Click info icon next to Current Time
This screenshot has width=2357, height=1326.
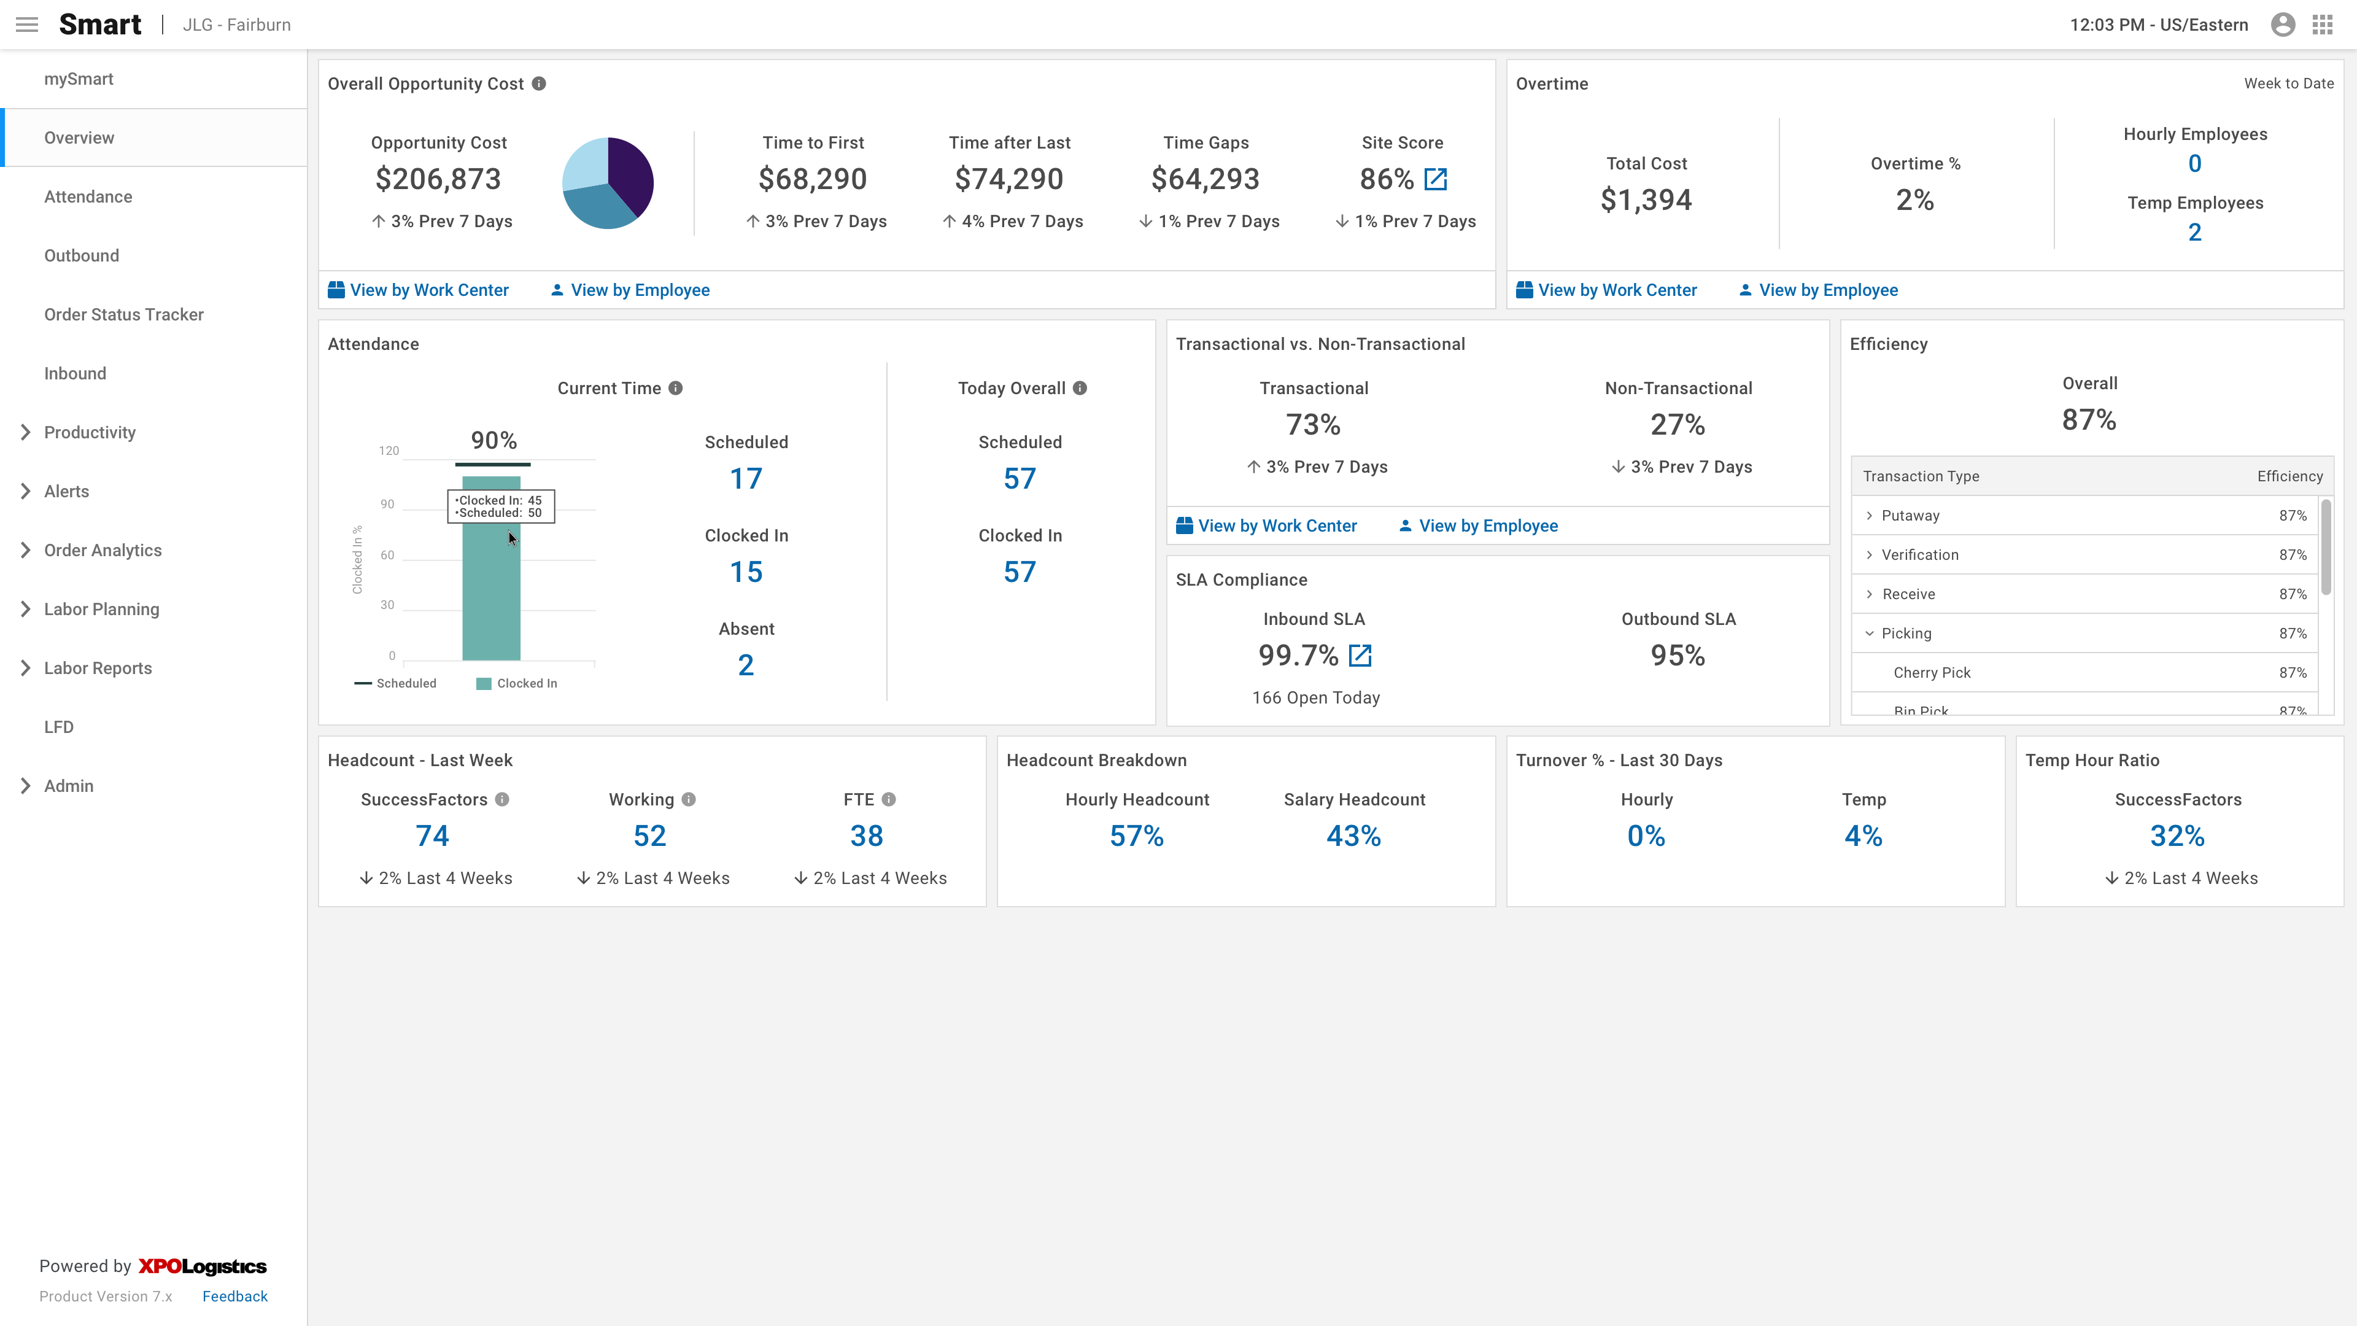pyautogui.click(x=675, y=388)
